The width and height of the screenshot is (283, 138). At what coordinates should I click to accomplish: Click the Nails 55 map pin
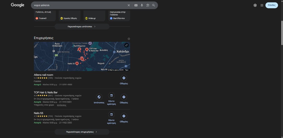click(77, 63)
